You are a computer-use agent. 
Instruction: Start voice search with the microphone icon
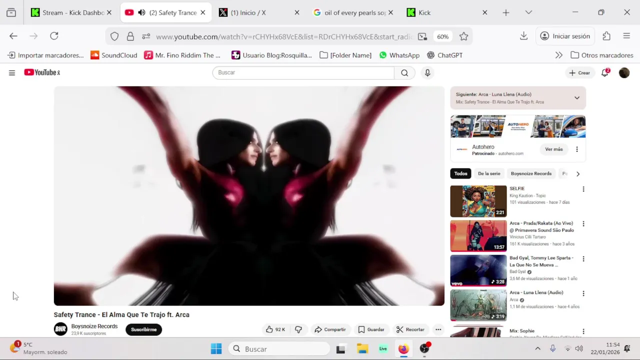(x=427, y=73)
